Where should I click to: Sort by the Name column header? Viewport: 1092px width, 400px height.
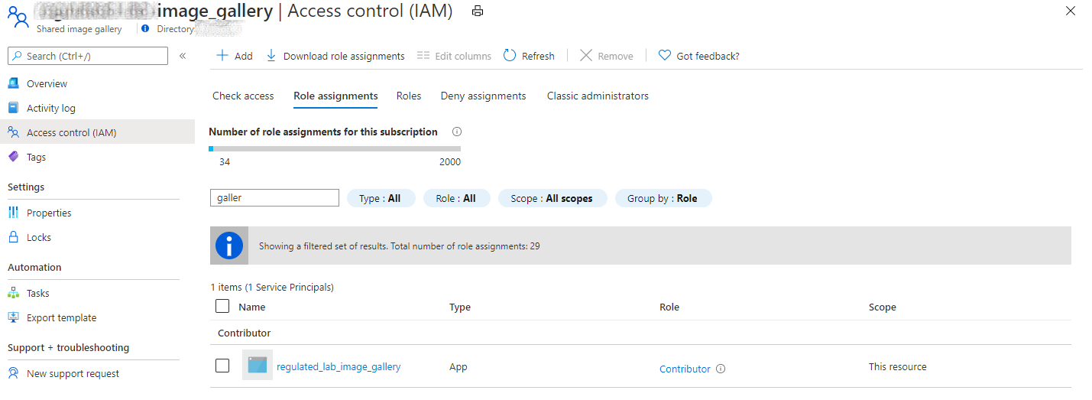click(252, 307)
